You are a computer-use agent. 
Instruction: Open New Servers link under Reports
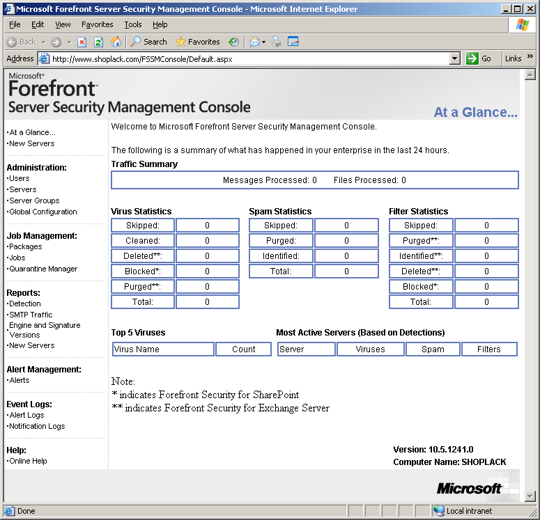pyautogui.click(x=31, y=345)
